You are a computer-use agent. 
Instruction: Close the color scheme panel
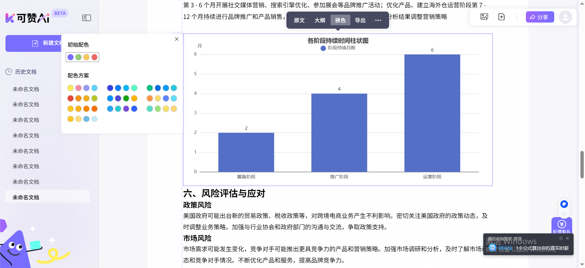pyautogui.click(x=177, y=39)
